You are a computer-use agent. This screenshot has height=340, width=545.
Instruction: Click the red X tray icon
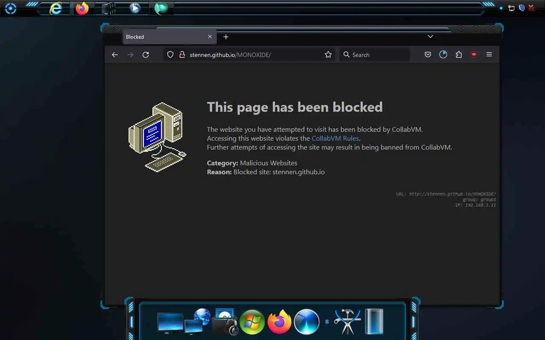(x=531, y=8)
